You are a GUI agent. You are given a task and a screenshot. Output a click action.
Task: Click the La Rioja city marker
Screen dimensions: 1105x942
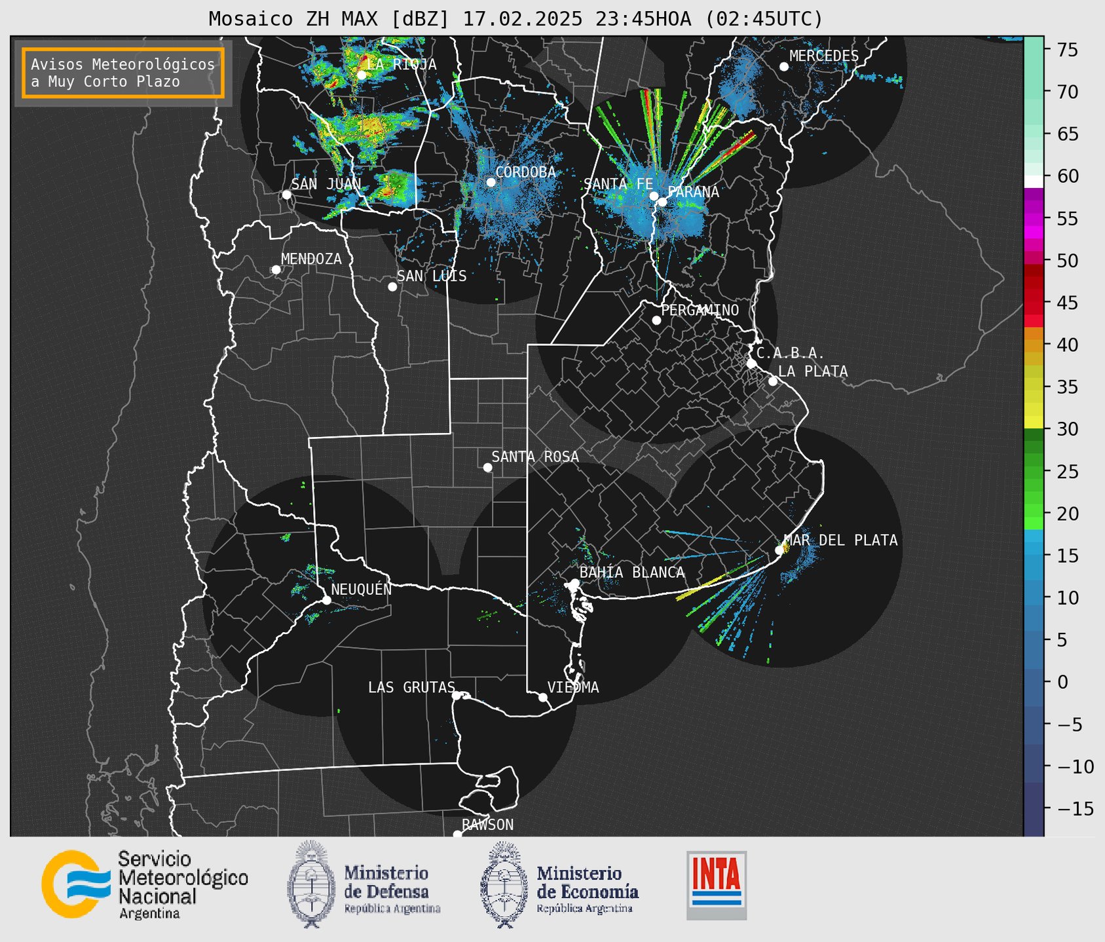pos(362,75)
